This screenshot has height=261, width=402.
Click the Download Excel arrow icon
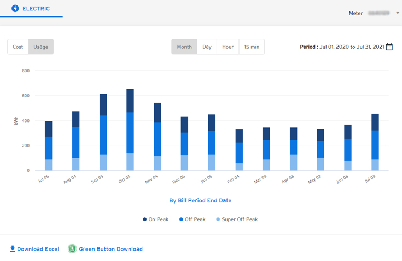(x=13, y=249)
